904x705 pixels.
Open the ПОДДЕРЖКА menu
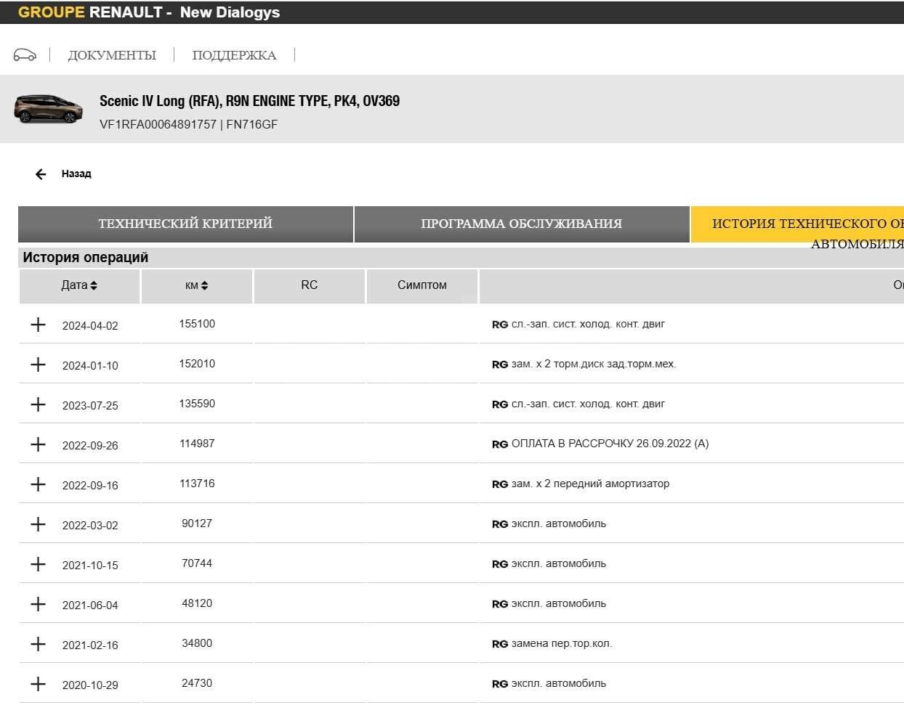[234, 55]
